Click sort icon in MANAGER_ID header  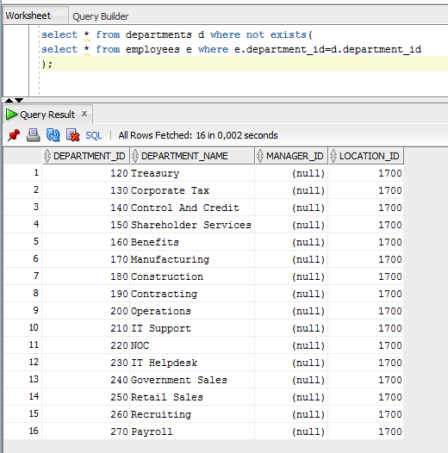point(260,156)
